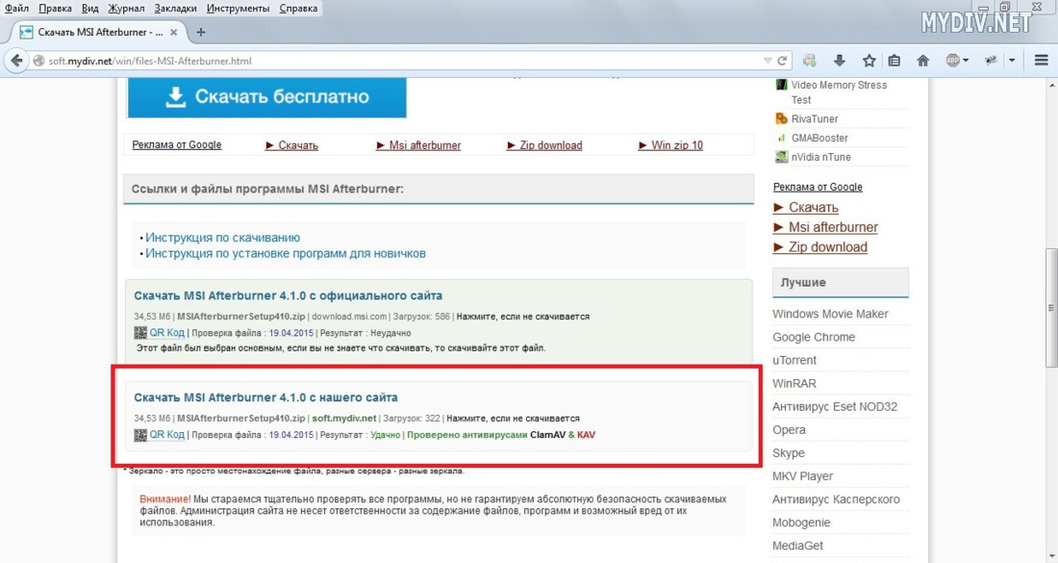Bookmark this page with the star icon
This screenshot has width=1058, height=563.
(x=869, y=61)
